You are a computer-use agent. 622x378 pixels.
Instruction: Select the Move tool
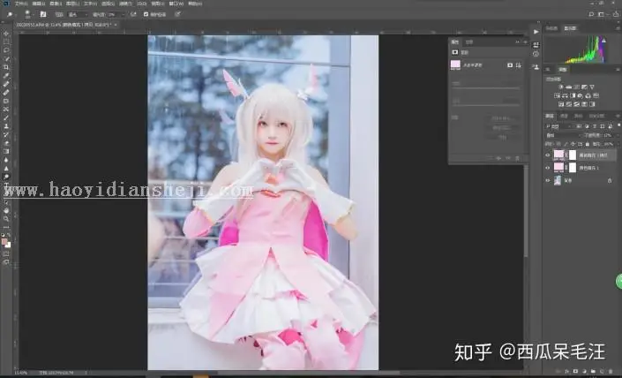coord(6,34)
